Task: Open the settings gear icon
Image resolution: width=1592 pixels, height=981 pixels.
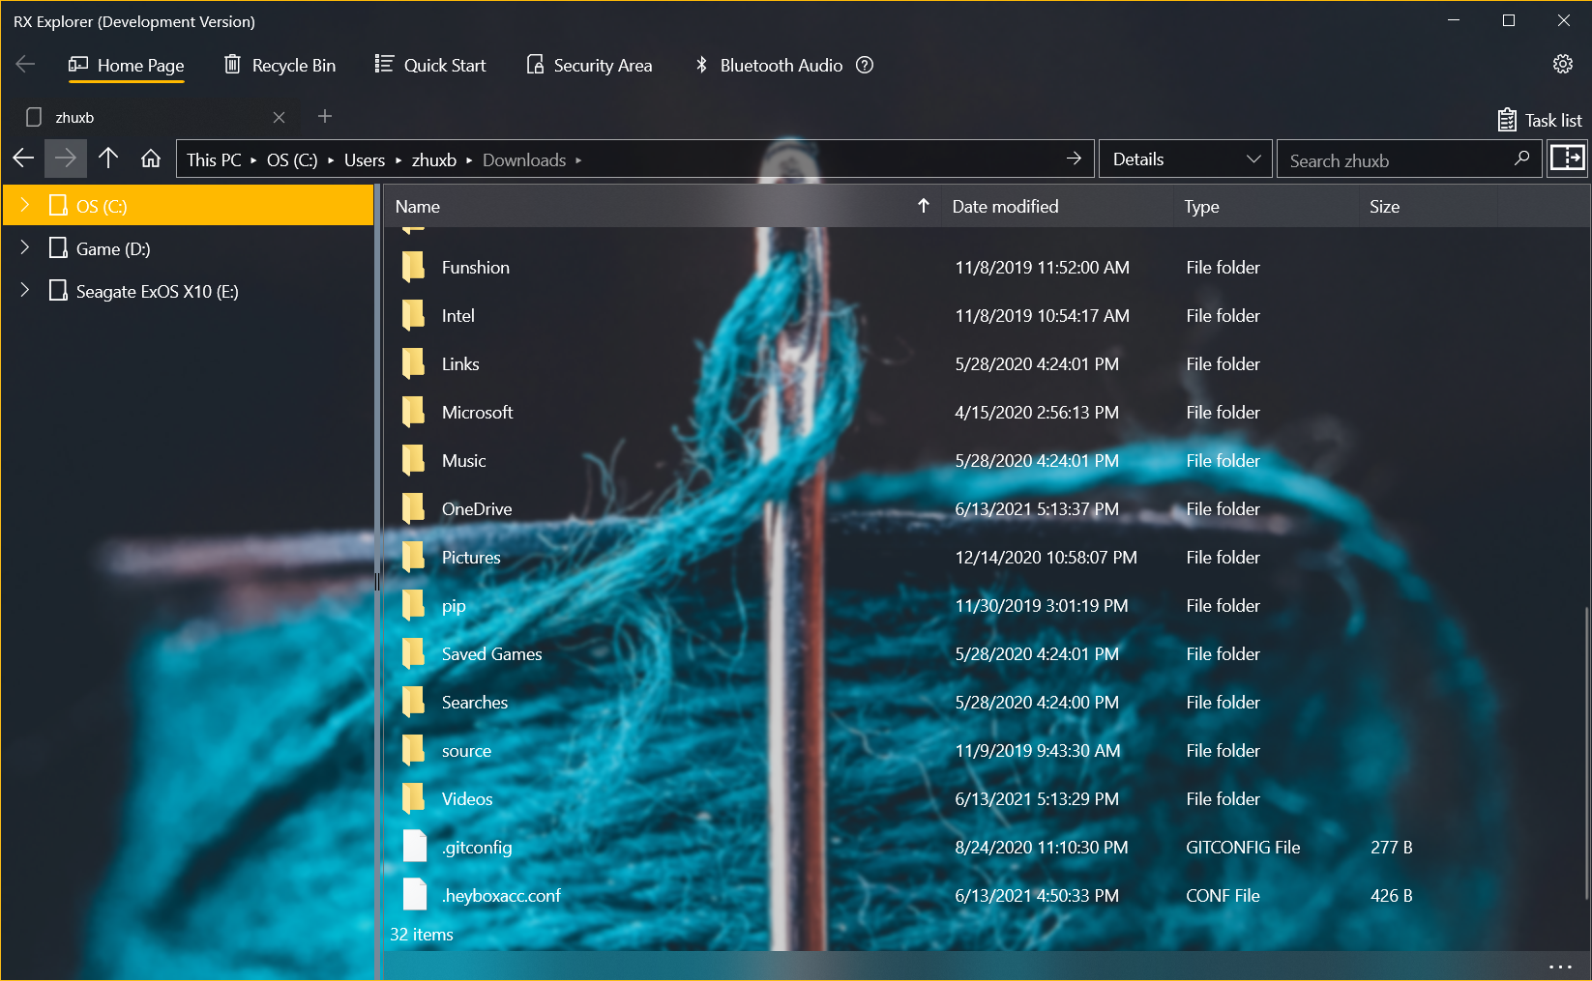Action: [1562, 64]
